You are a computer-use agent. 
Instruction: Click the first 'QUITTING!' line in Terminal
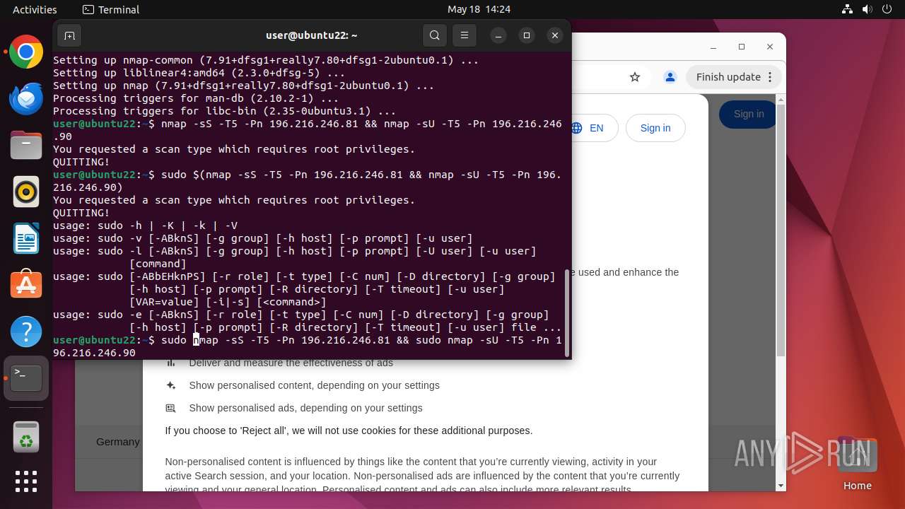(x=81, y=162)
